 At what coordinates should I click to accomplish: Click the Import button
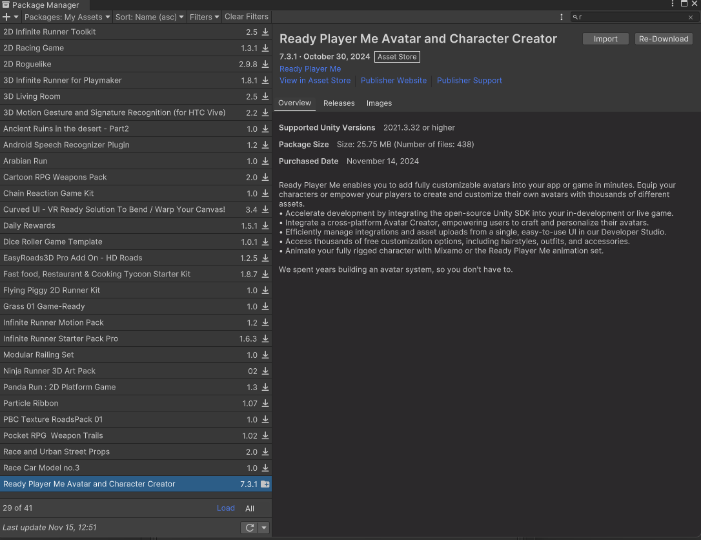[x=605, y=39]
